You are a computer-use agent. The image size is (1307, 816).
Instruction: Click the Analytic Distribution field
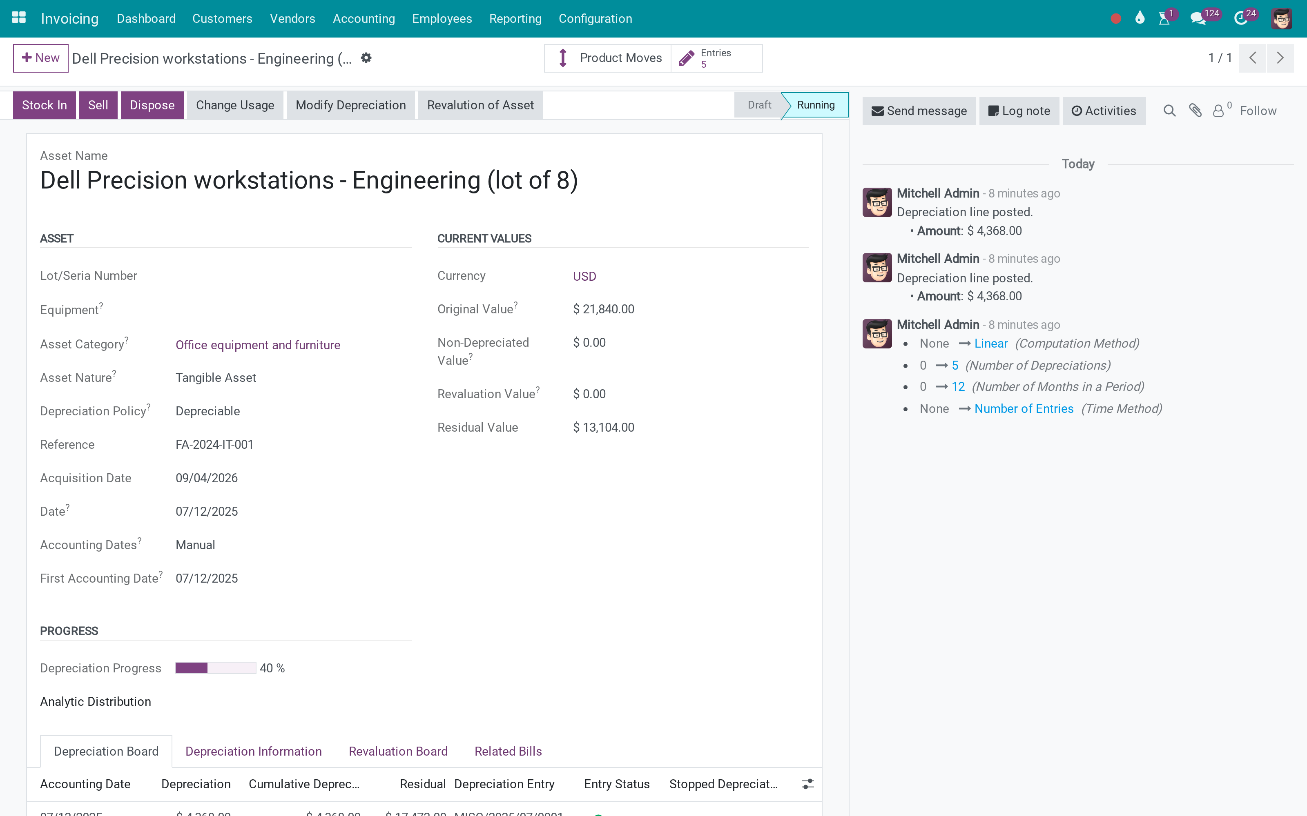(x=96, y=702)
